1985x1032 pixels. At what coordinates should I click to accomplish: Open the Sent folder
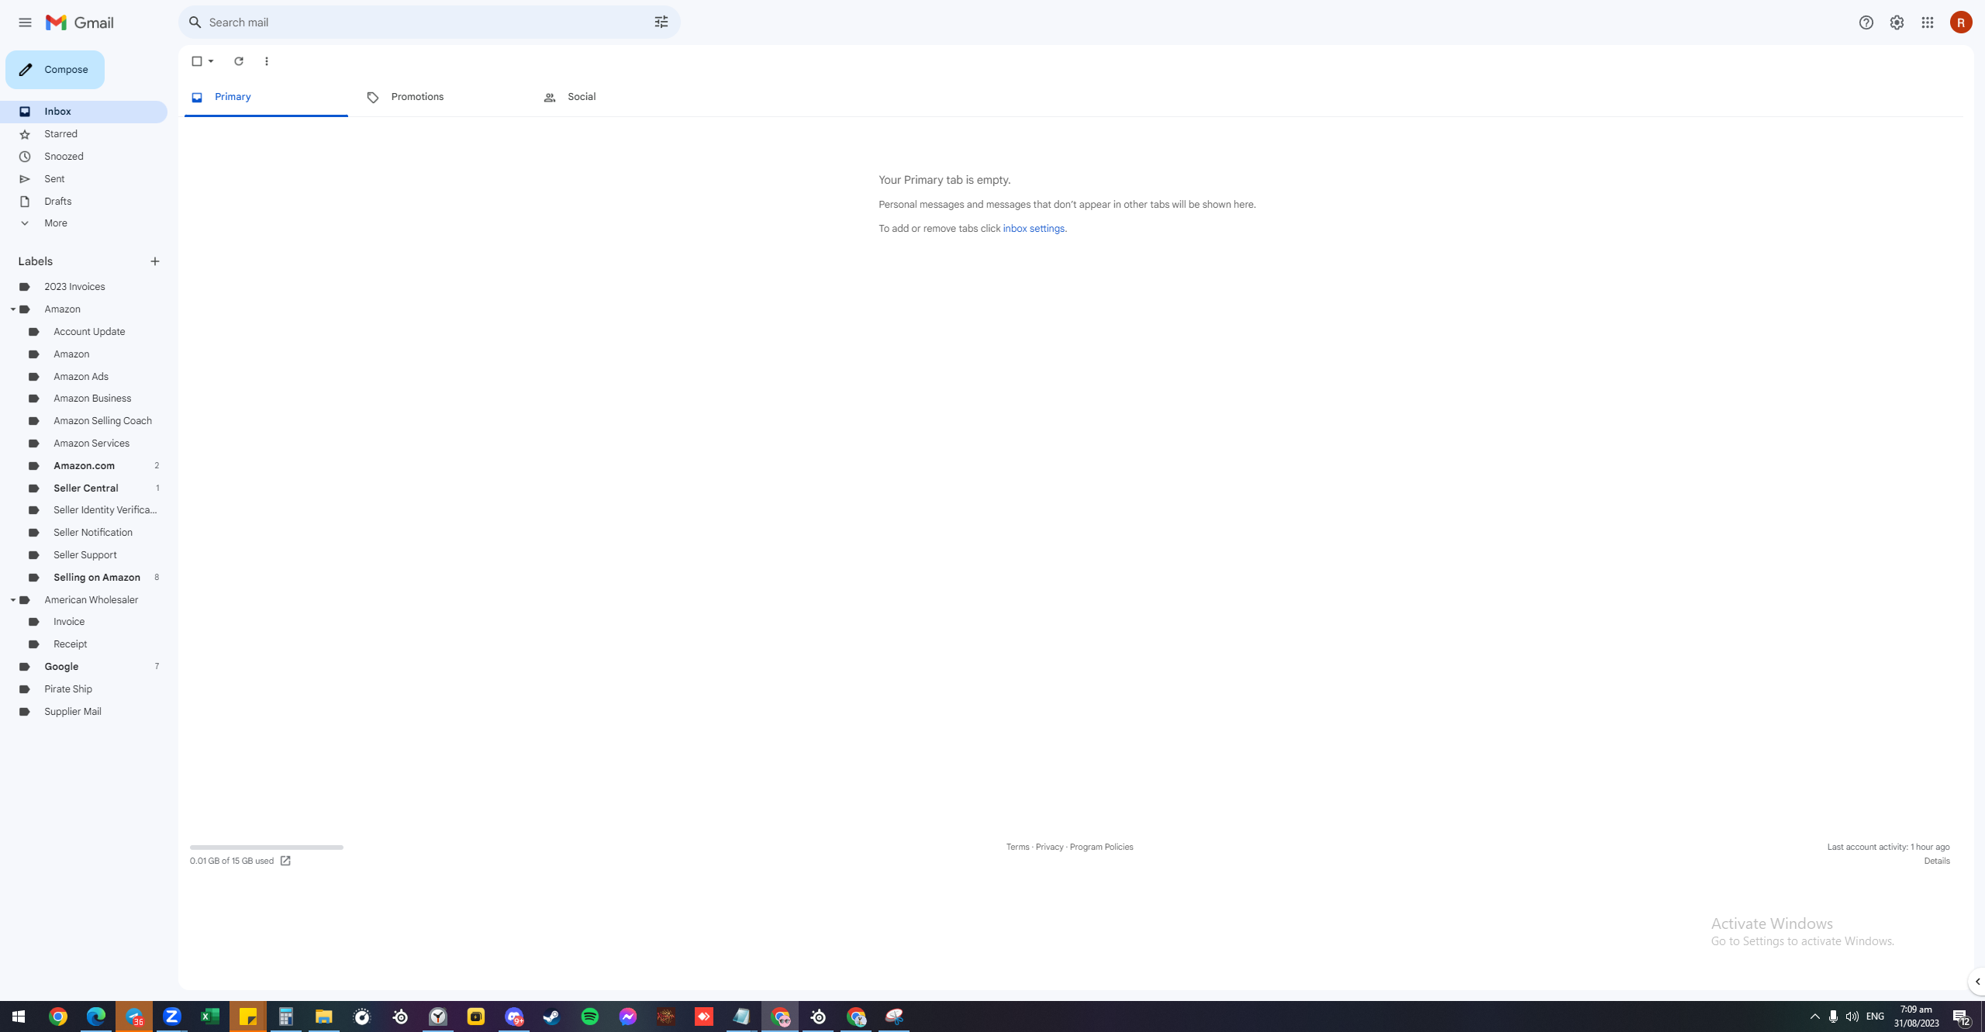pyautogui.click(x=84, y=179)
